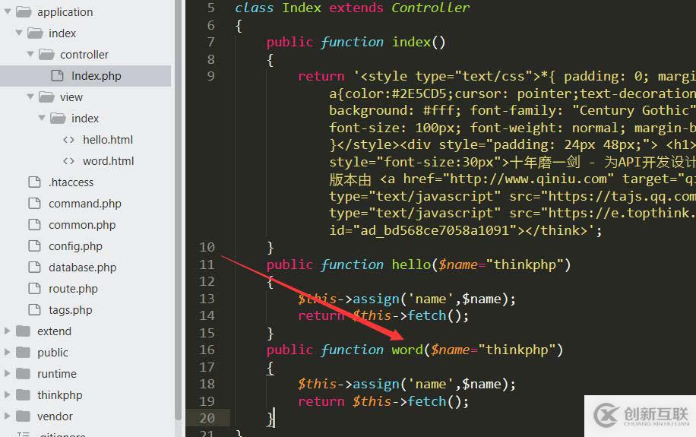
Task: Click the vendor folder icon
Action: pos(23,416)
